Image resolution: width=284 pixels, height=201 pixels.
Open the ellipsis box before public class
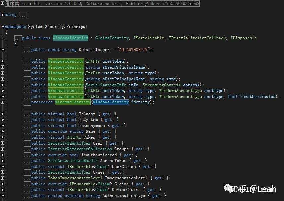18,38
